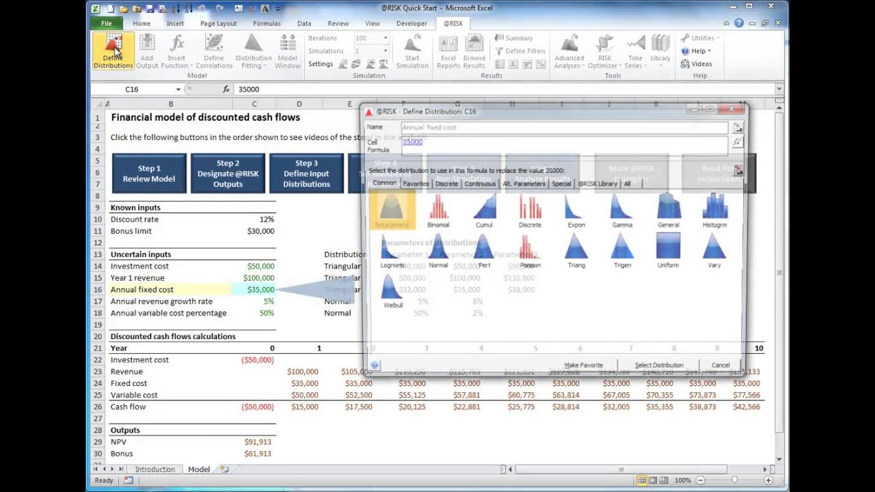Screen dimensions: 875x492
Task: Select the Favorites tab in dialog
Action: click(x=416, y=184)
